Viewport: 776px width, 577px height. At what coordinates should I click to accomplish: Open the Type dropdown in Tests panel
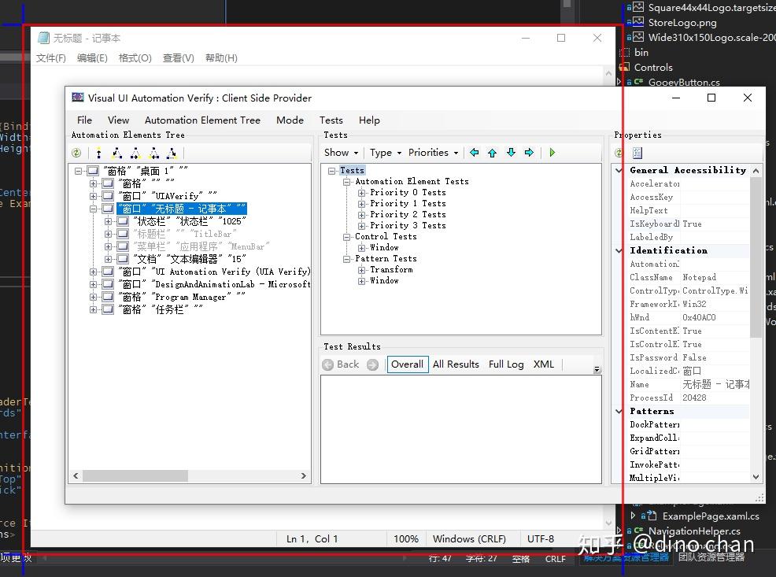(386, 153)
